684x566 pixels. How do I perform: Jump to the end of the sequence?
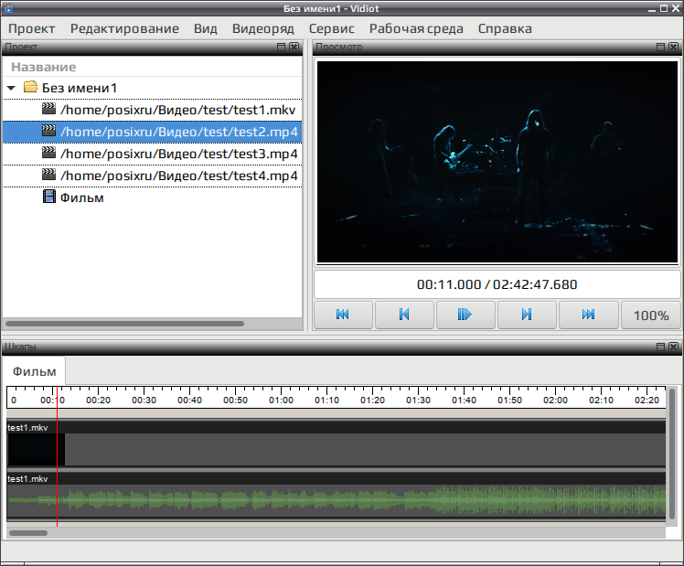[x=589, y=315]
